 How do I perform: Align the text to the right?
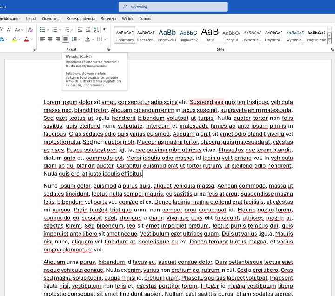click(58, 39)
